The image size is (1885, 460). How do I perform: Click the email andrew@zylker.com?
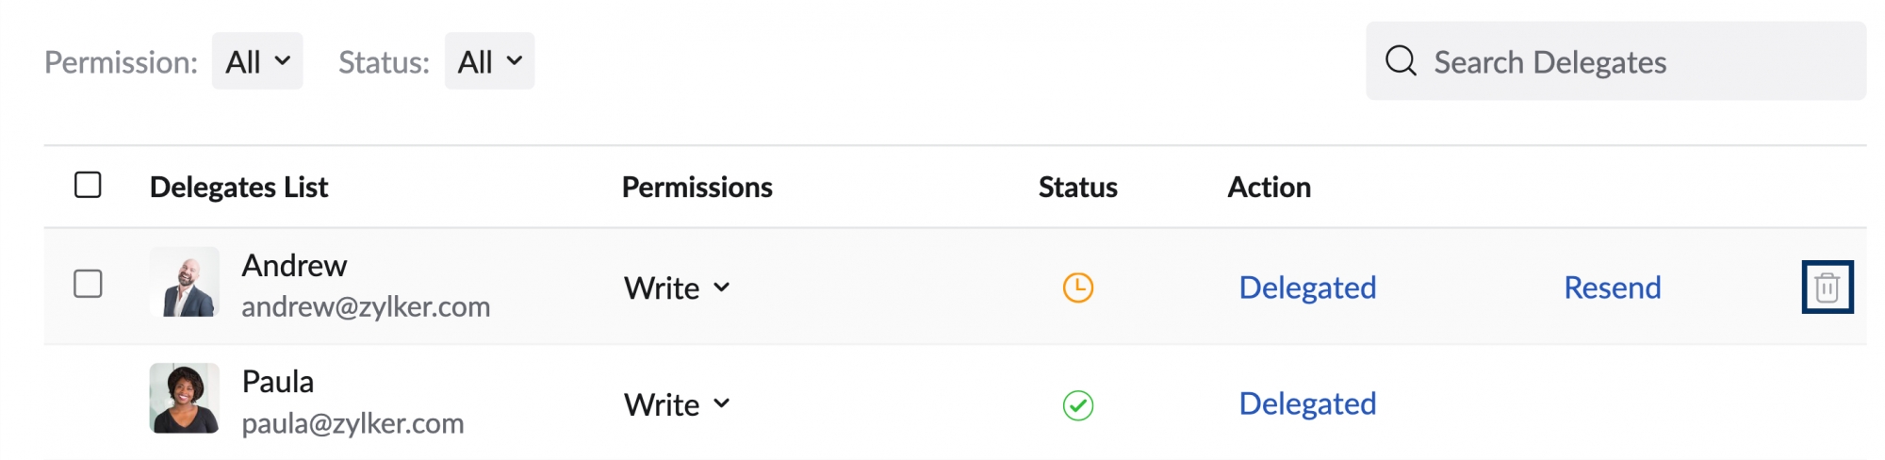pos(366,307)
